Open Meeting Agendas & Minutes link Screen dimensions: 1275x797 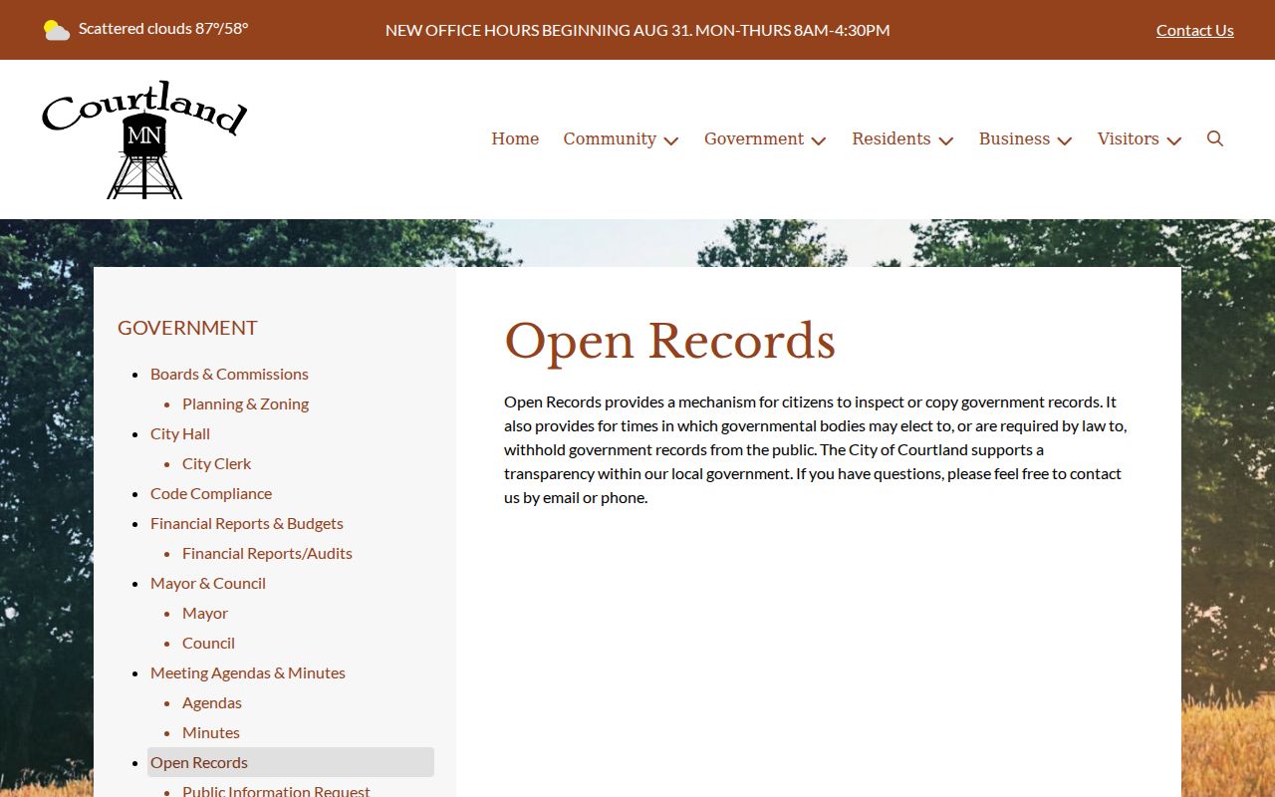[248, 672]
